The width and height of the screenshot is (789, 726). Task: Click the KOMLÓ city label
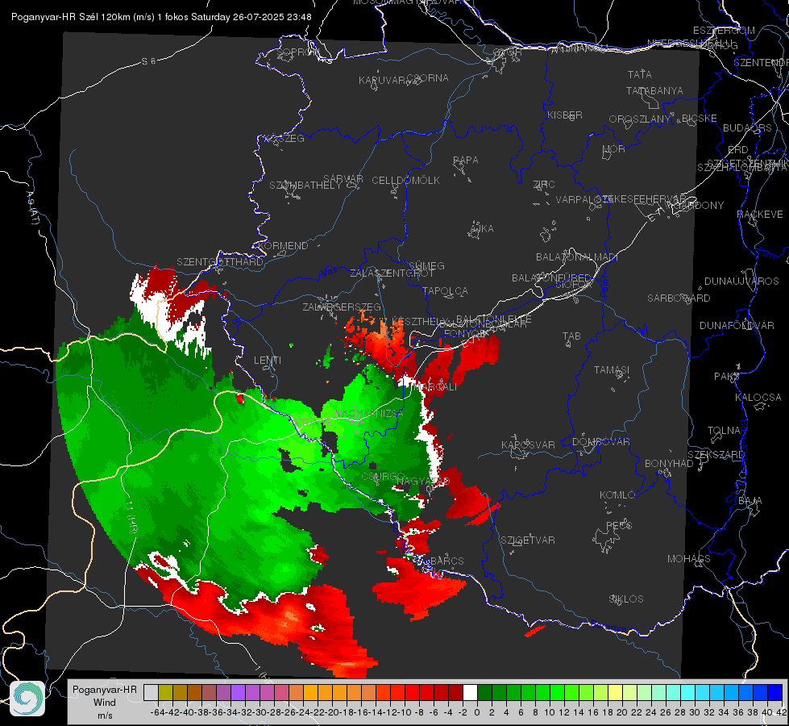tap(617, 495)
